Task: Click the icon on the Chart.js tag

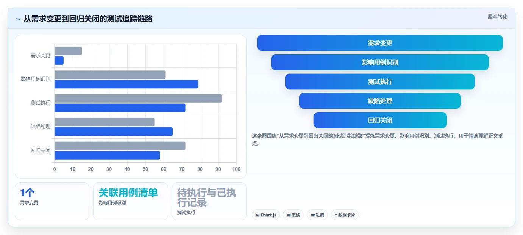Action: point(258,215)
